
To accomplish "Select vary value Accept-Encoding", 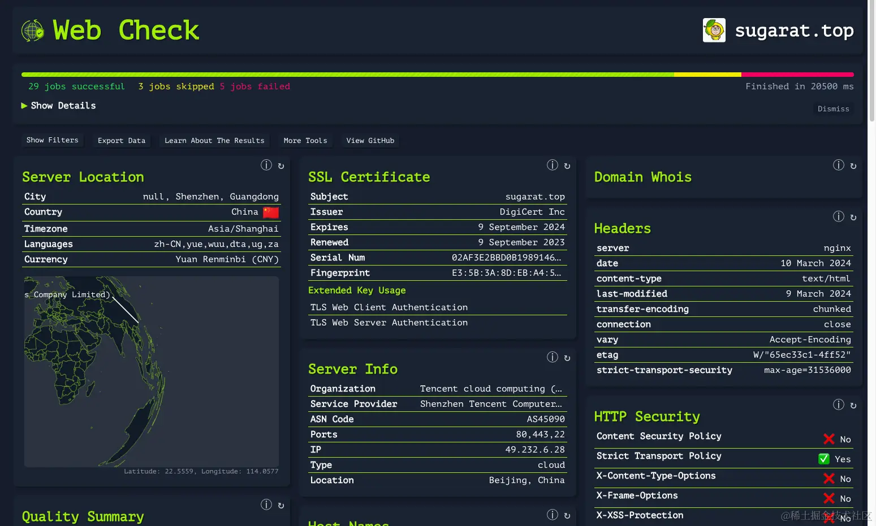I will [810, 340].
